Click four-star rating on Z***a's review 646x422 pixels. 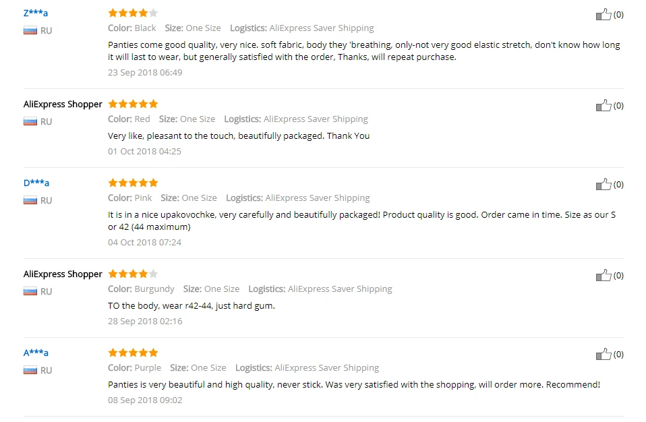[133, 13]
